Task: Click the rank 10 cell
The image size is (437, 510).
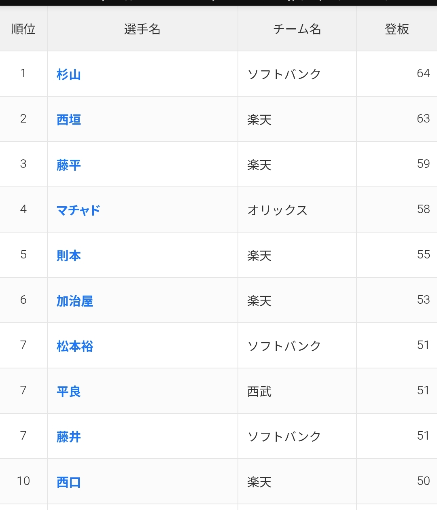Action: pyautogui.click(x=23, y=481)
